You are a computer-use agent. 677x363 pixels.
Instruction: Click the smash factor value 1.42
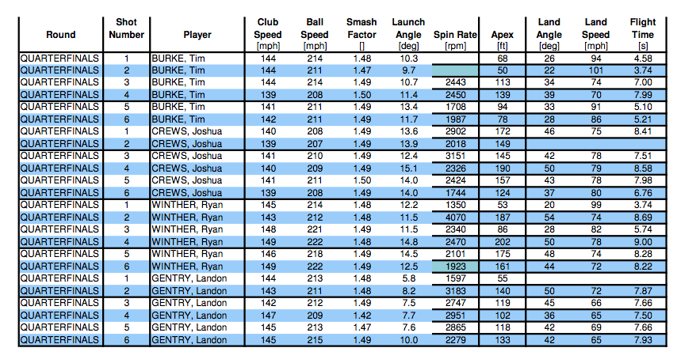click(362, 316)
